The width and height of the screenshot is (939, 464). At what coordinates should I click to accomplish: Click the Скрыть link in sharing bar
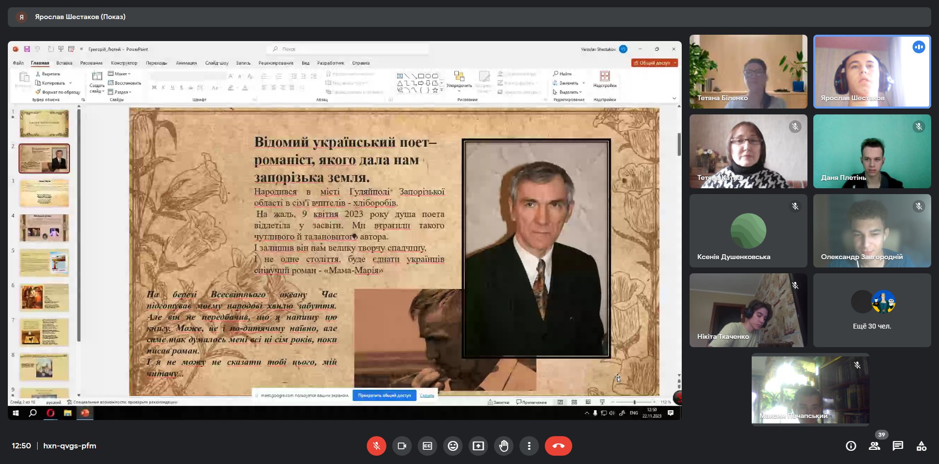[x=427, y=396]
